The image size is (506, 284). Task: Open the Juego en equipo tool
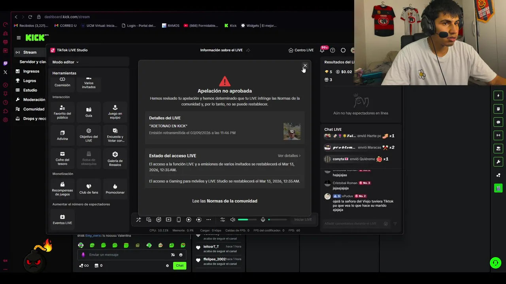tap(115, 112)
